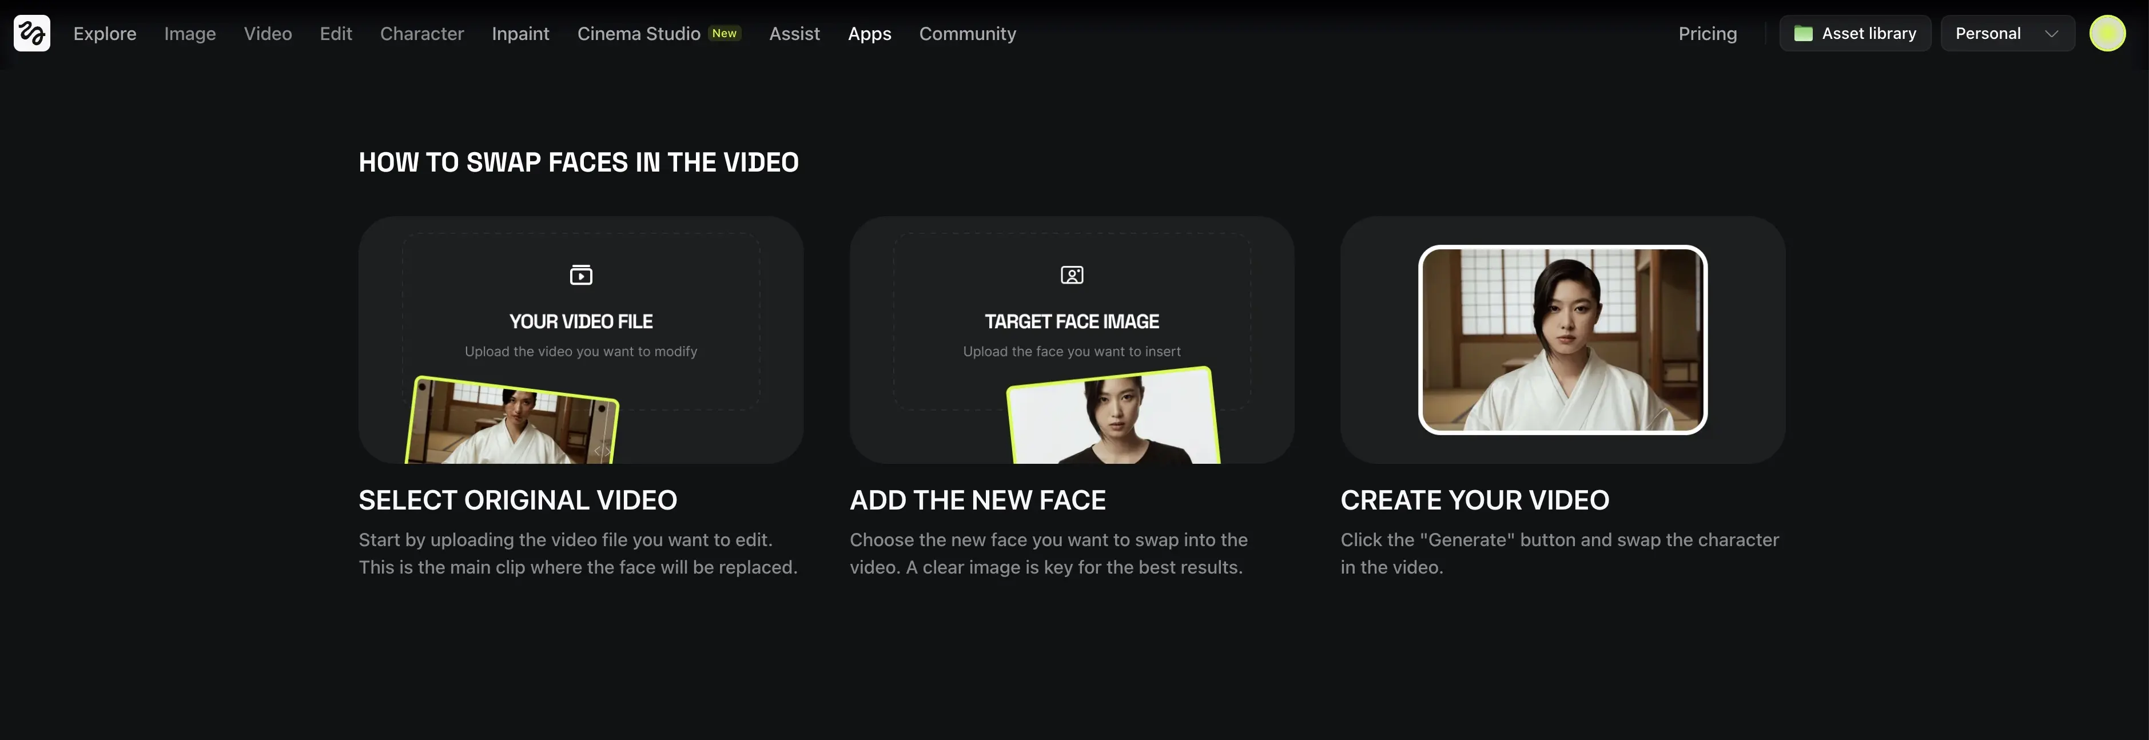2149x740 pixels.
Task: Click the target face image icon
Action: (x=1071, y=274)
